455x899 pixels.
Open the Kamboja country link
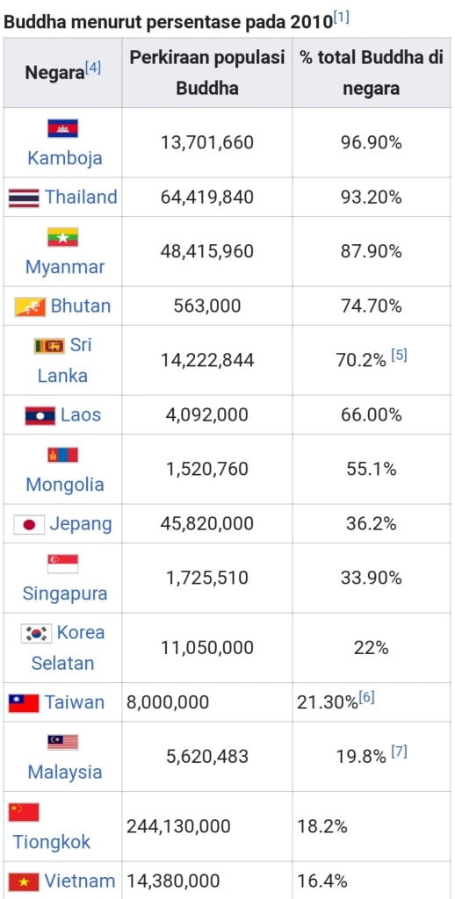[65, 158]
